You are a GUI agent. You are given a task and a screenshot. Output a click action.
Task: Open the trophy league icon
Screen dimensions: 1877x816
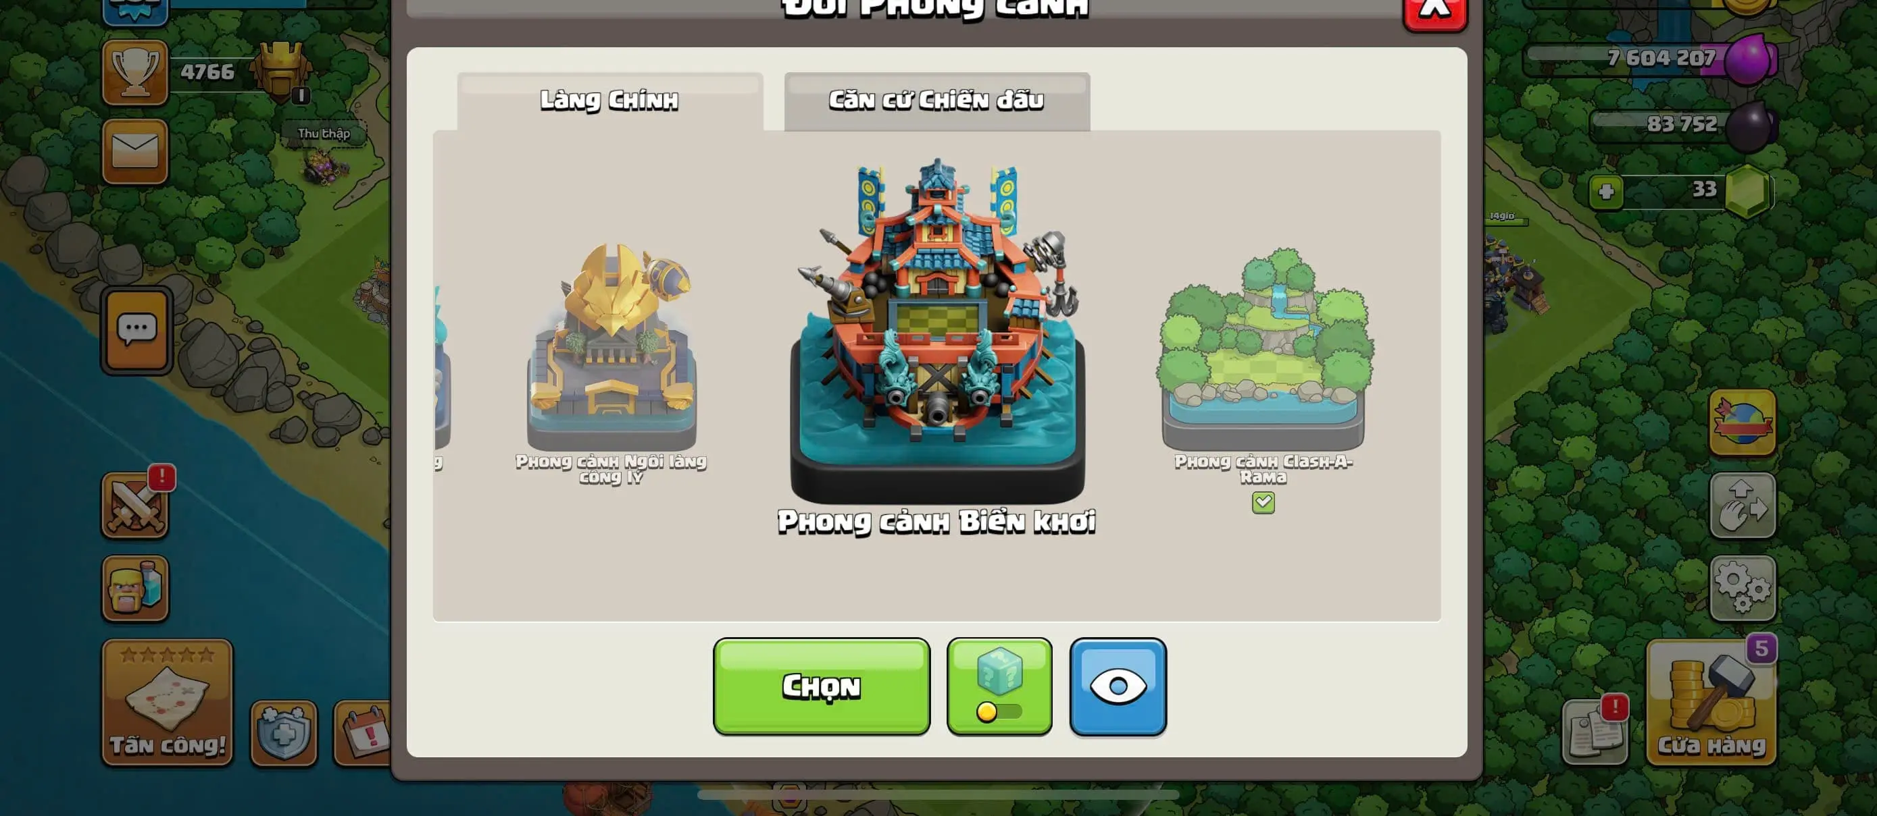(x=136, y=73)
